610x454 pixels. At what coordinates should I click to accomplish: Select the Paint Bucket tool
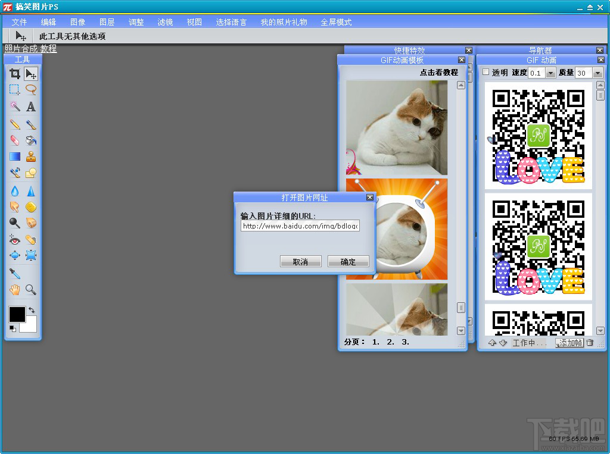(x=31, y=140)
